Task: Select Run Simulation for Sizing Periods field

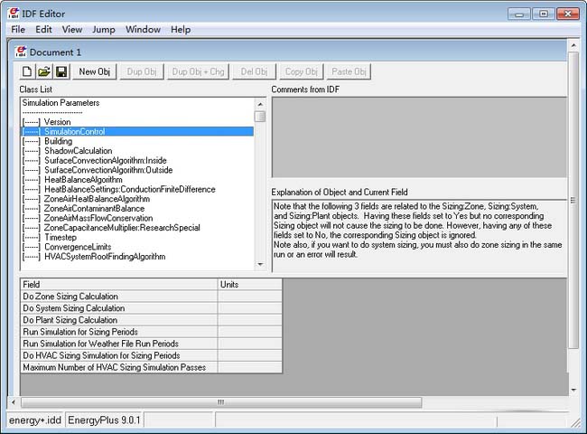Action: tap(117, 332)
